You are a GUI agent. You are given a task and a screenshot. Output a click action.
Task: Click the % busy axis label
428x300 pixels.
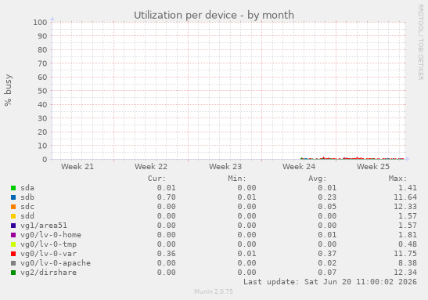point(8,90)
